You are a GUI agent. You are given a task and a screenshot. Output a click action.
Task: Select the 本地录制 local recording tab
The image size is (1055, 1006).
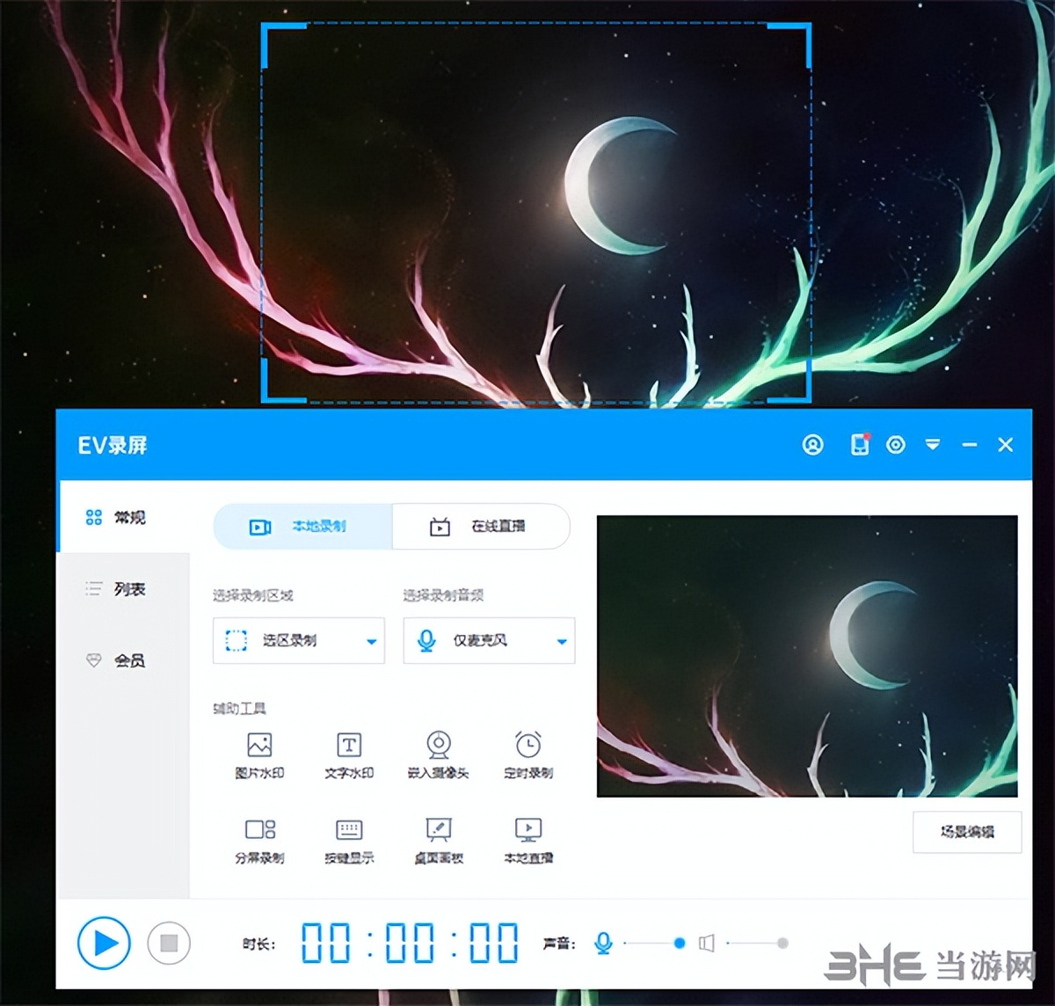point(302,527)
